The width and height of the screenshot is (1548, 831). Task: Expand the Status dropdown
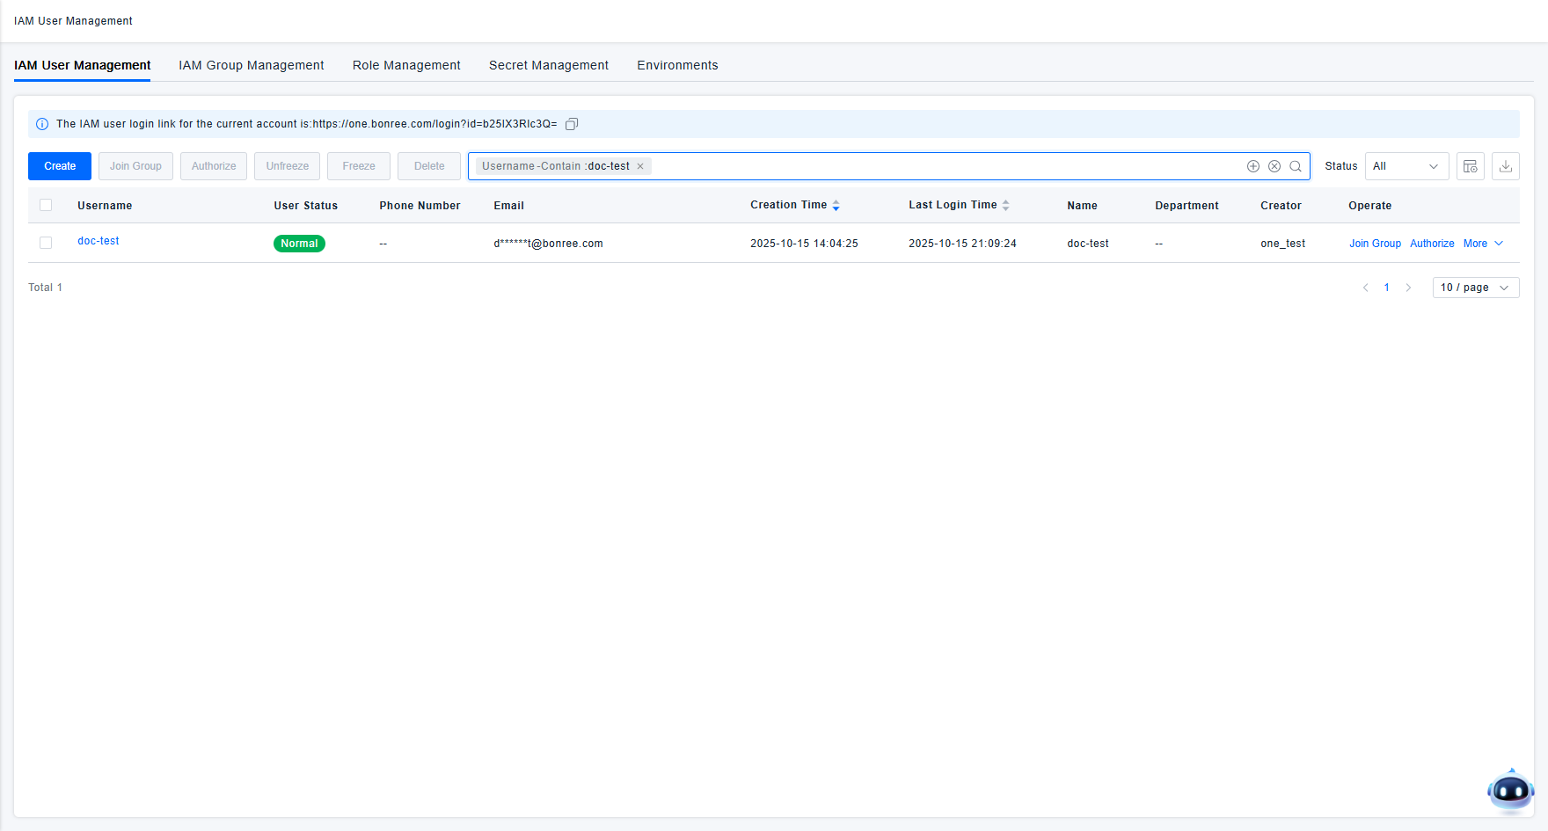point(1406,166)
